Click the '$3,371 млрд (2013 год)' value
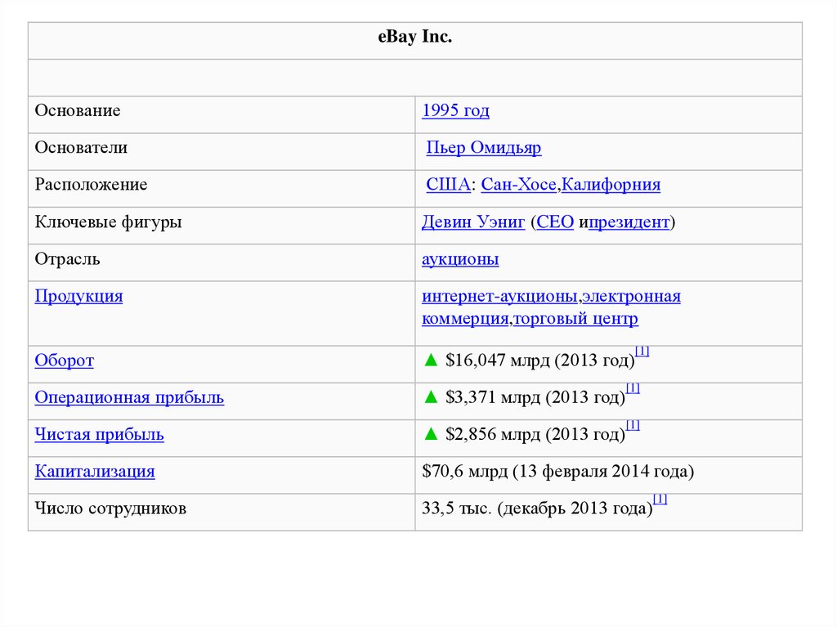837x627 pixels. (x=535, y=397)
